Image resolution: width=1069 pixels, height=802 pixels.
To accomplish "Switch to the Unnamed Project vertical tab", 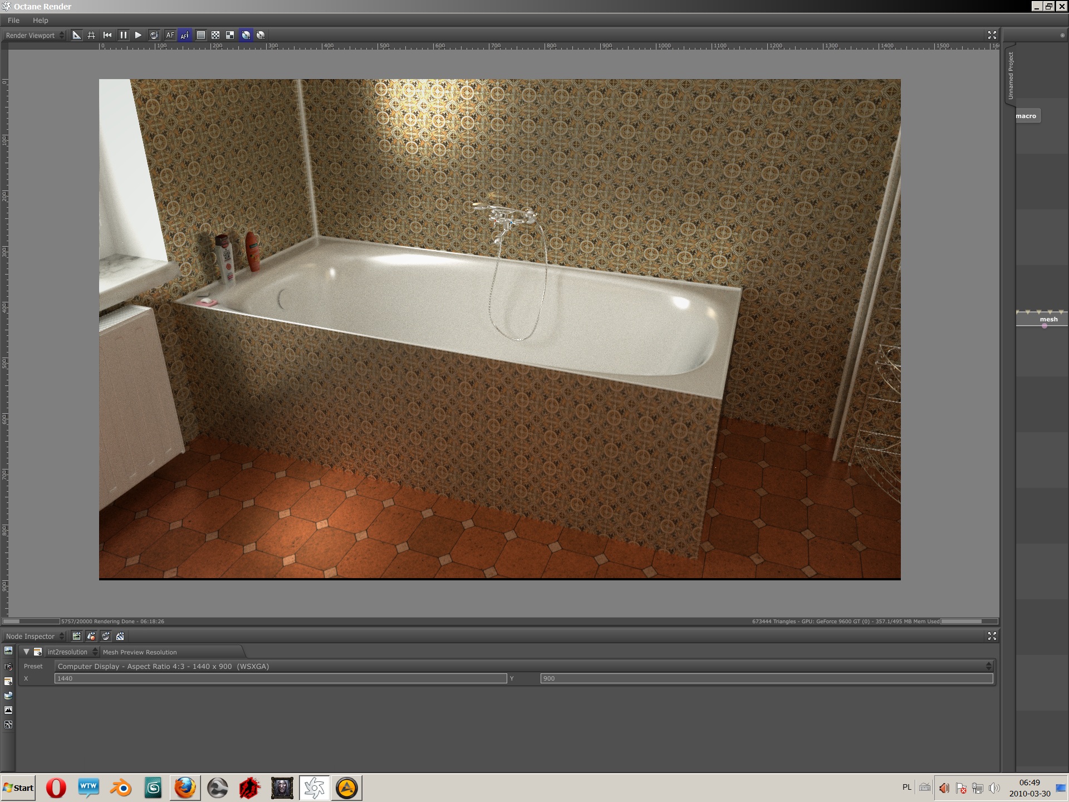I will (1011, 75).
